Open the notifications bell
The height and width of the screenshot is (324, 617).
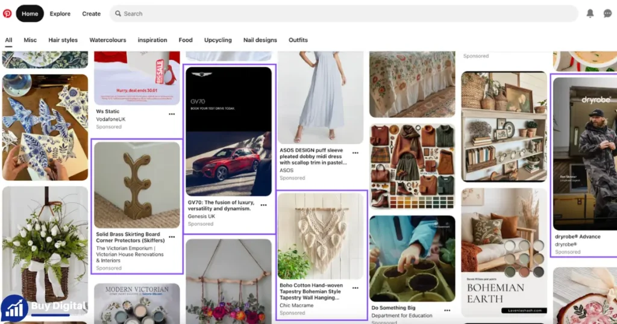[590, 13]
